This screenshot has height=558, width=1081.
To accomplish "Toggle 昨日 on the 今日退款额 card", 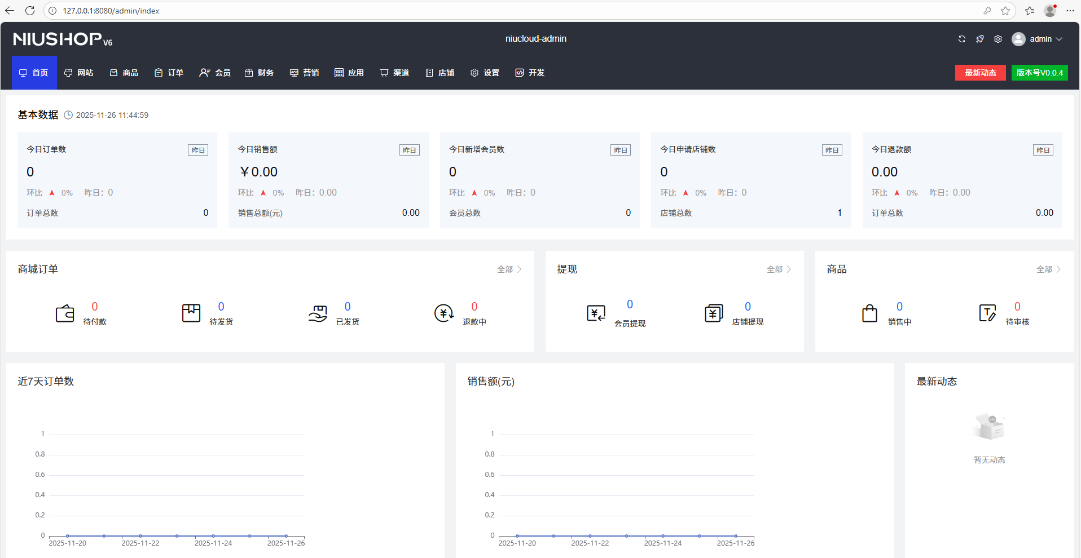I will [1043, 150].
